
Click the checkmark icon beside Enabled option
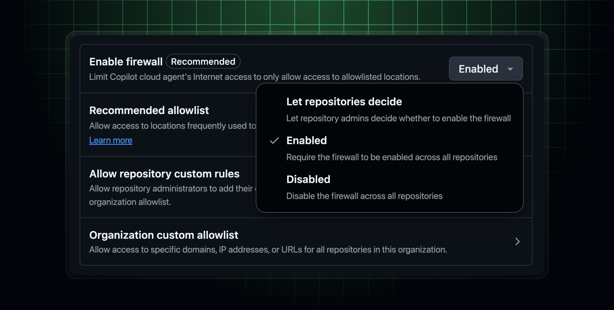click(274, 141)
